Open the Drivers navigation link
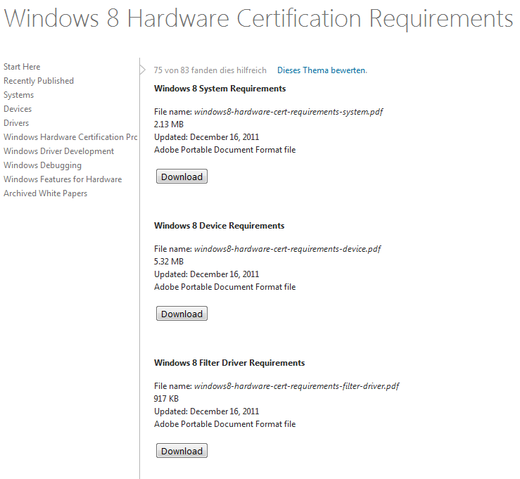The height and width of the screenshot is (479, 520). [x=16, y=123]
